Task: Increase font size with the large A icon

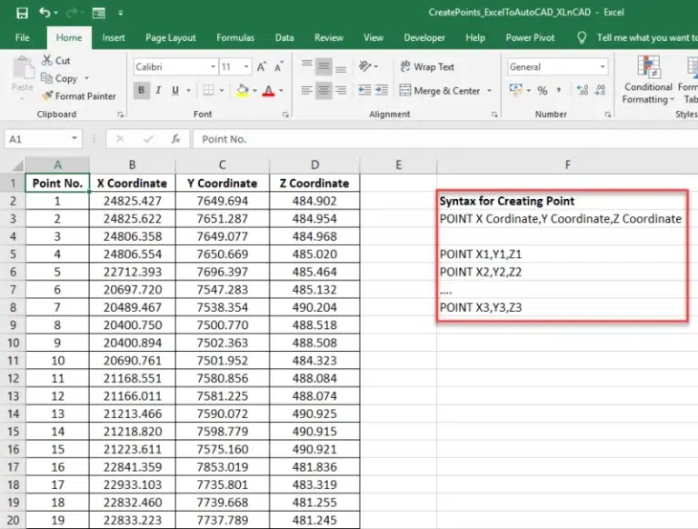Action: click(262, 66)
